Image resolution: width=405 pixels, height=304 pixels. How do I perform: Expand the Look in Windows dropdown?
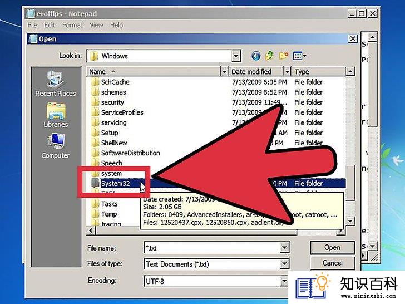pos(235,56)
